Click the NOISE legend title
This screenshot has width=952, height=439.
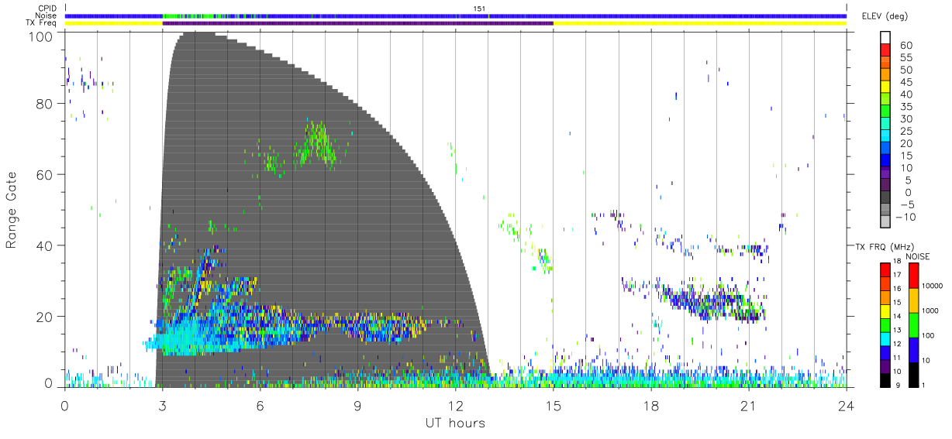tap(919, 256)
